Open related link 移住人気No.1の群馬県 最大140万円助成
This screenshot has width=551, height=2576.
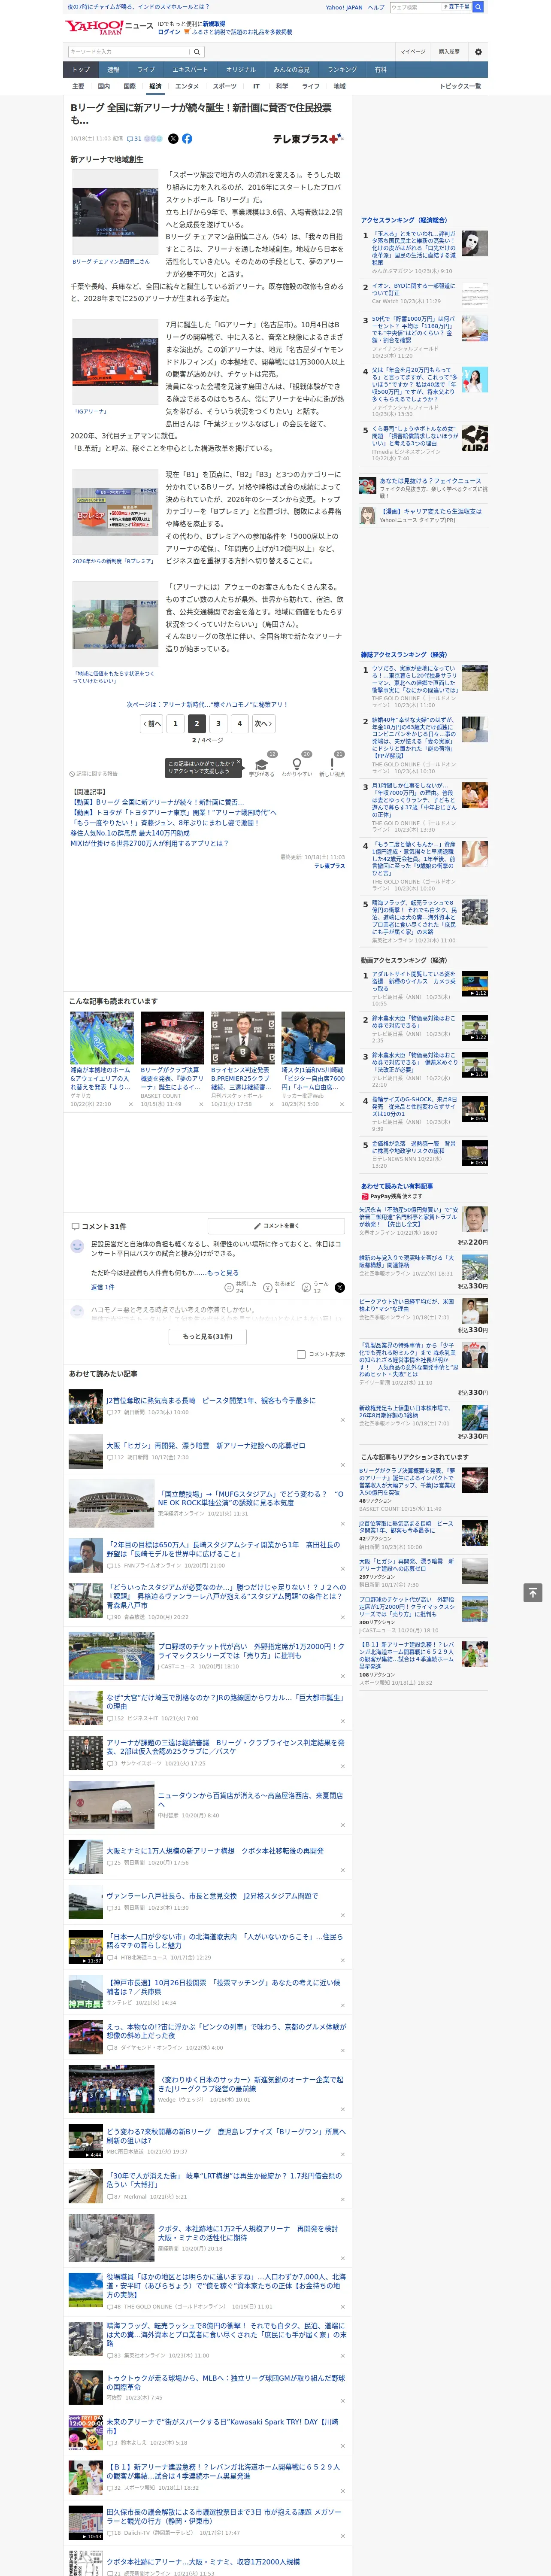[x=131, y=832]
